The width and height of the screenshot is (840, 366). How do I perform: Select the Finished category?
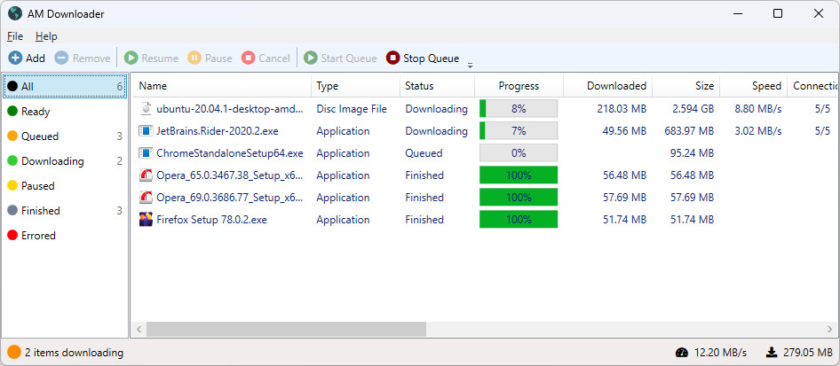click(x=65, y=211)
